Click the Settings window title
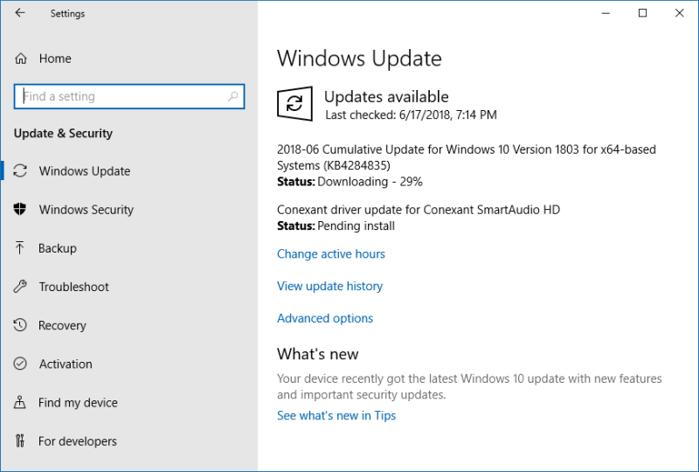Viewport: 699px width, 472px height. (68, 13)
